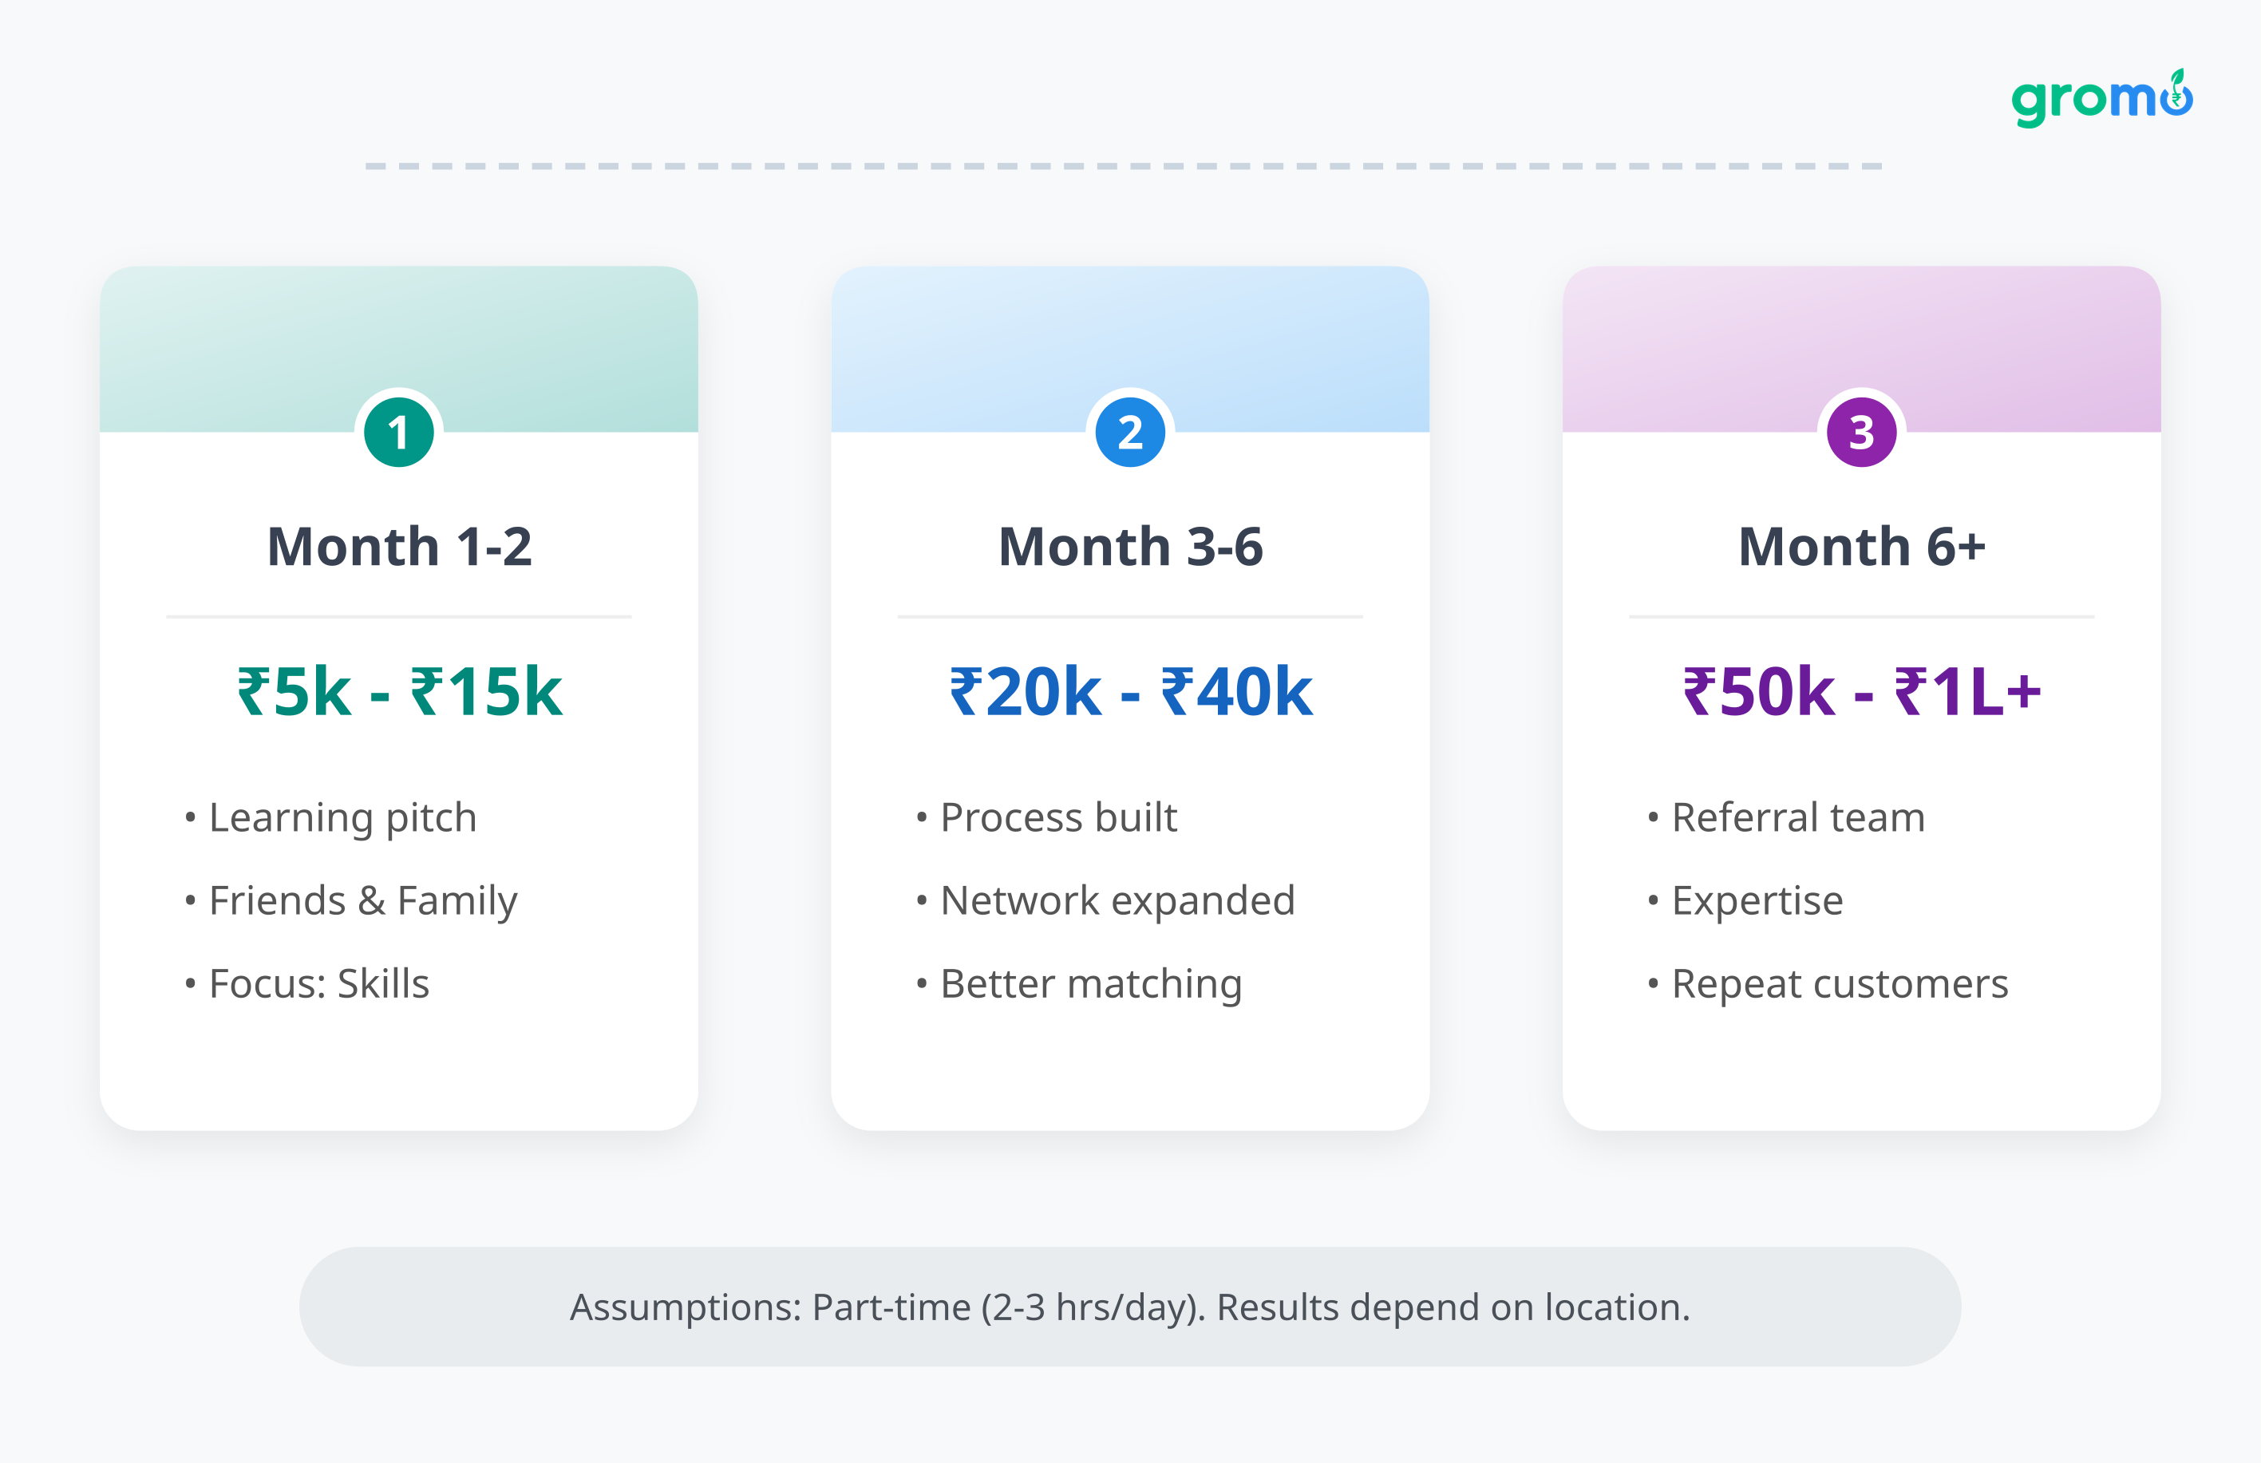The image size is (2261, 1463).
Task: Click the green number 1 circle badge
Action: click(x=399, y=433)
